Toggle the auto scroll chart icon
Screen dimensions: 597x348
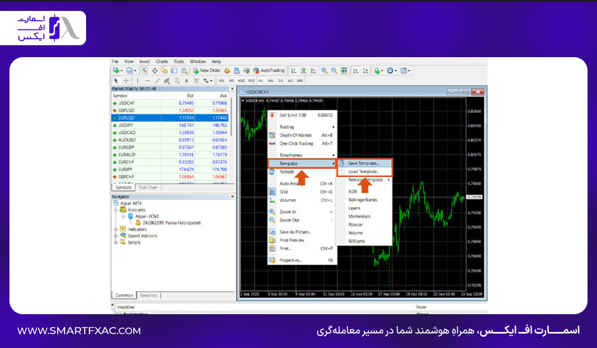point(356,71)
